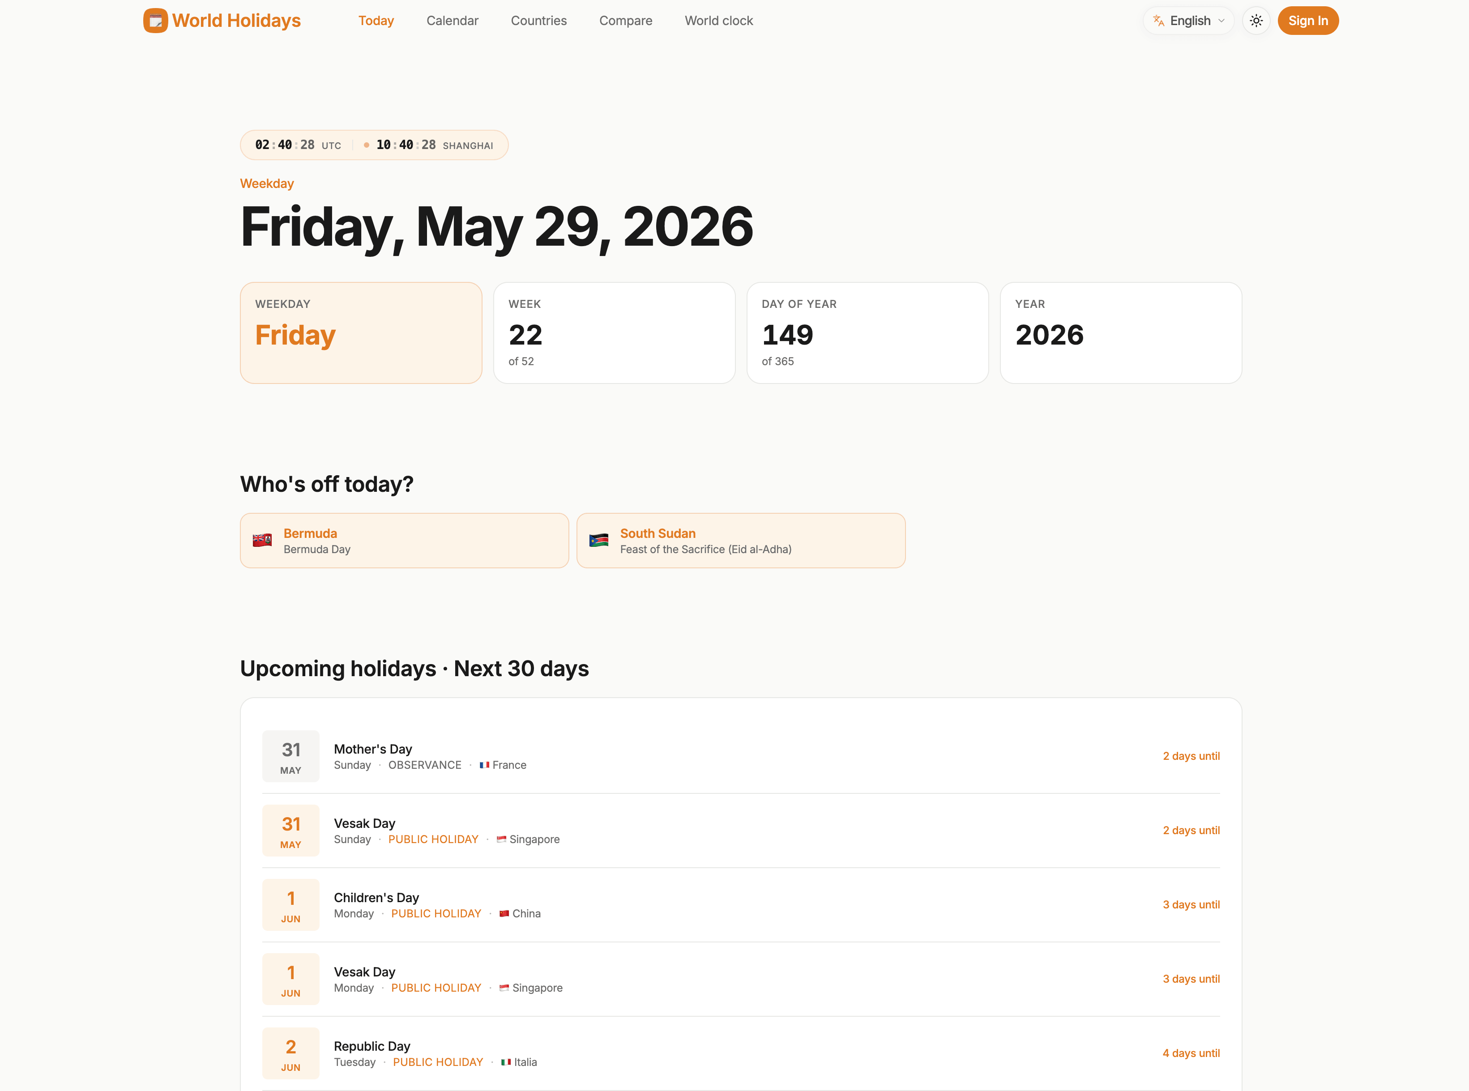Screen dimensions: 1469x1091
Task: Click the China flag in Children's Day row
Action: click(x=504, y=913)
